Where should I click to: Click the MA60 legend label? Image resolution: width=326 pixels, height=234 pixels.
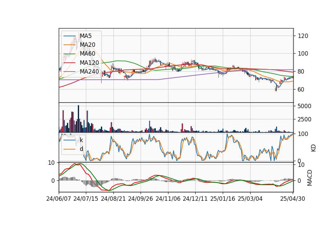pos(88,54)
